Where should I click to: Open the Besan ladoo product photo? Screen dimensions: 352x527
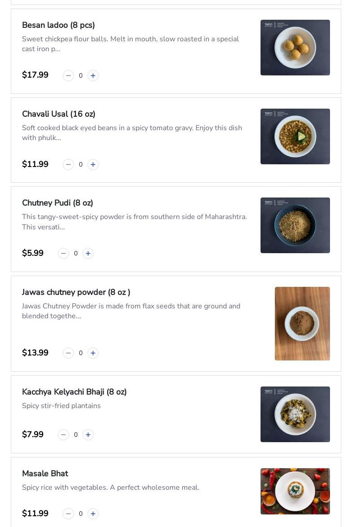point(295,48)
